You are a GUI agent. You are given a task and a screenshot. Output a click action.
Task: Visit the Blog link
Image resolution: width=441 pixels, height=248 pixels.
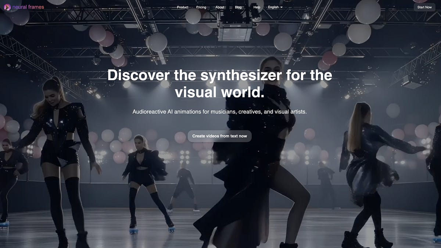238,7
